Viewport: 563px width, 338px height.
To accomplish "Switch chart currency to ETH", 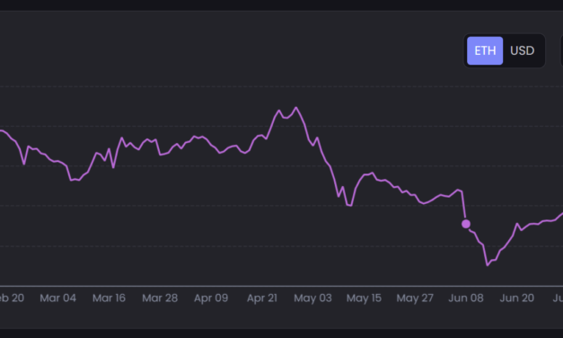I will tap(485, 50).
